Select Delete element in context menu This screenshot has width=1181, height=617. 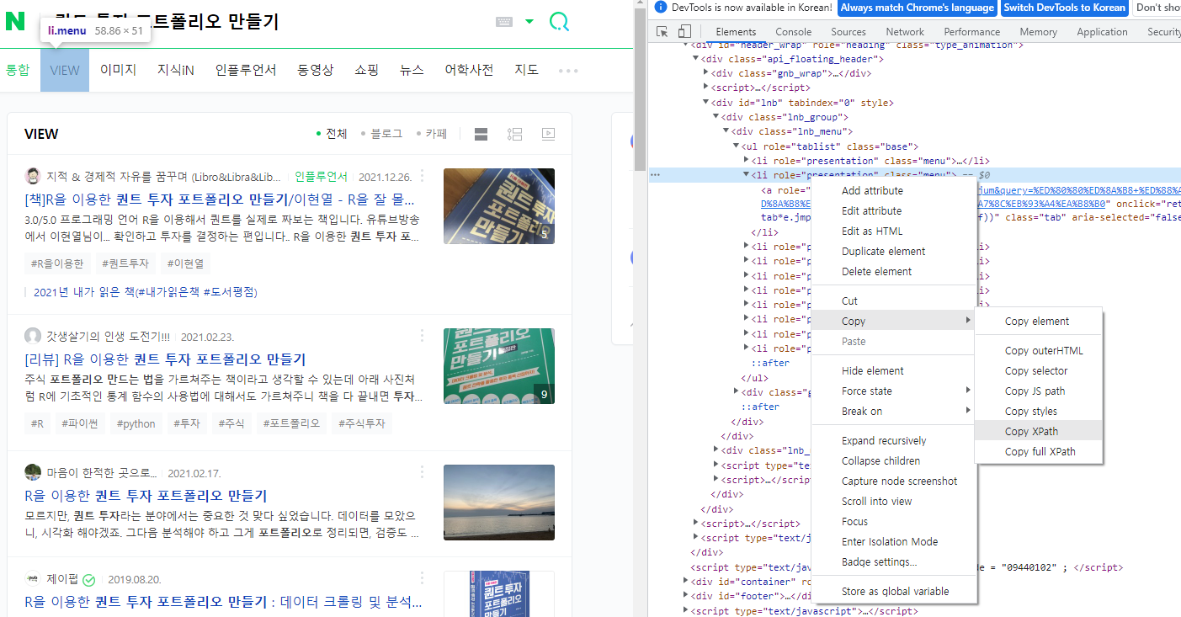tap(893, 271)
